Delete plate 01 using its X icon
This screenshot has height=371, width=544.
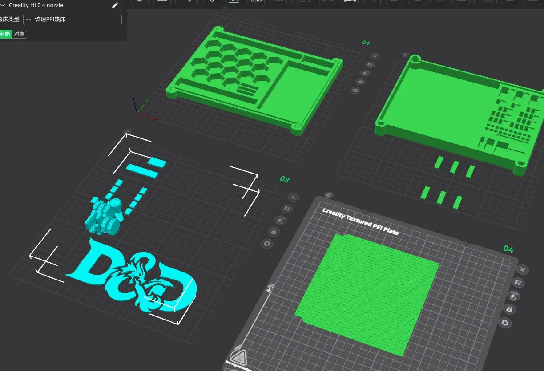[x=375, y=56]
